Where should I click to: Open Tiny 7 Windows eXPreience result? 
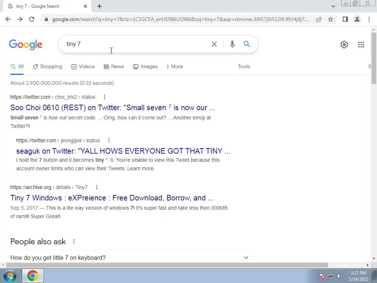click(x=112, y=198)
